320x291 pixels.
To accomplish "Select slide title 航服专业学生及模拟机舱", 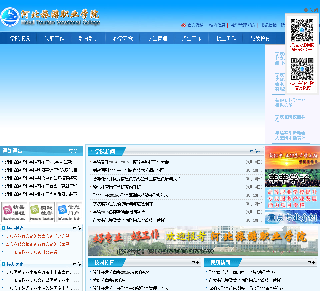I will pyautogui.click(x=290, y=103).
